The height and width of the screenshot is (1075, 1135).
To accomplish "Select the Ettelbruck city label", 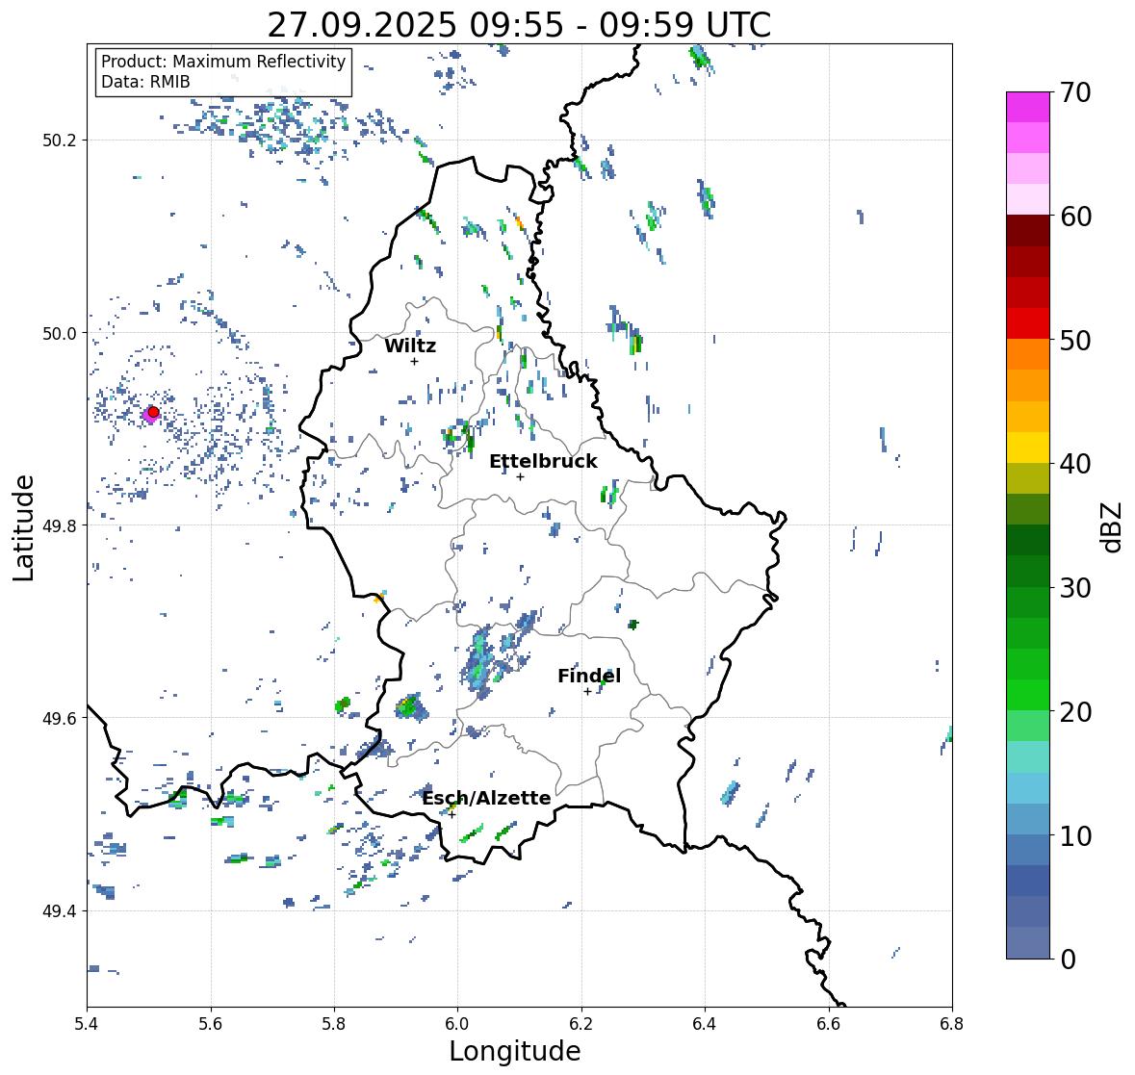I will 543,462.
